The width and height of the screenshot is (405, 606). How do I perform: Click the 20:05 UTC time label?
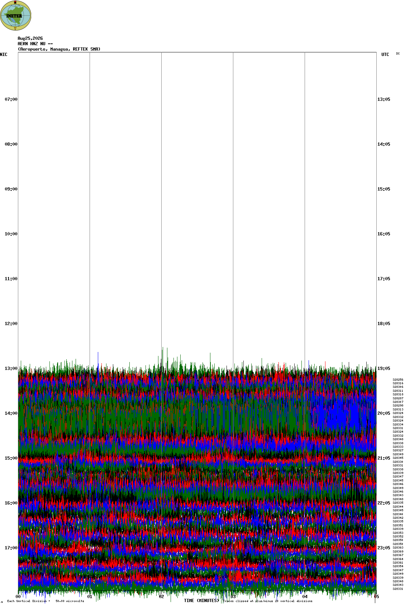tap(384, 413)
